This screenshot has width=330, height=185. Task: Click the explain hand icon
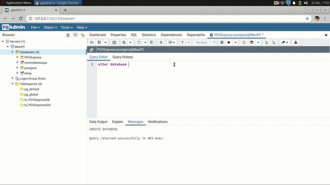click(244, 42)
